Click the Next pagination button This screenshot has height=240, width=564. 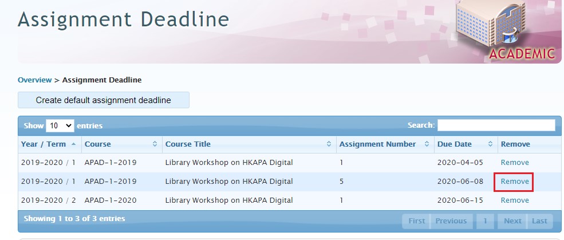512,221
